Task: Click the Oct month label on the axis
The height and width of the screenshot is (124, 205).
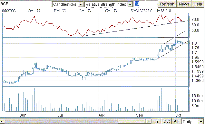Action: 178,115
